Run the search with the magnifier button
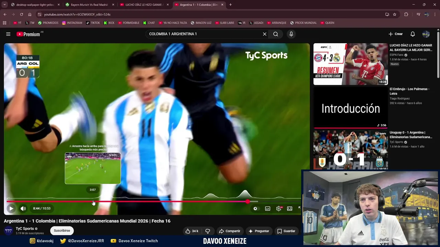The width and height of the screenshot is (440, 247). [276, 34]
